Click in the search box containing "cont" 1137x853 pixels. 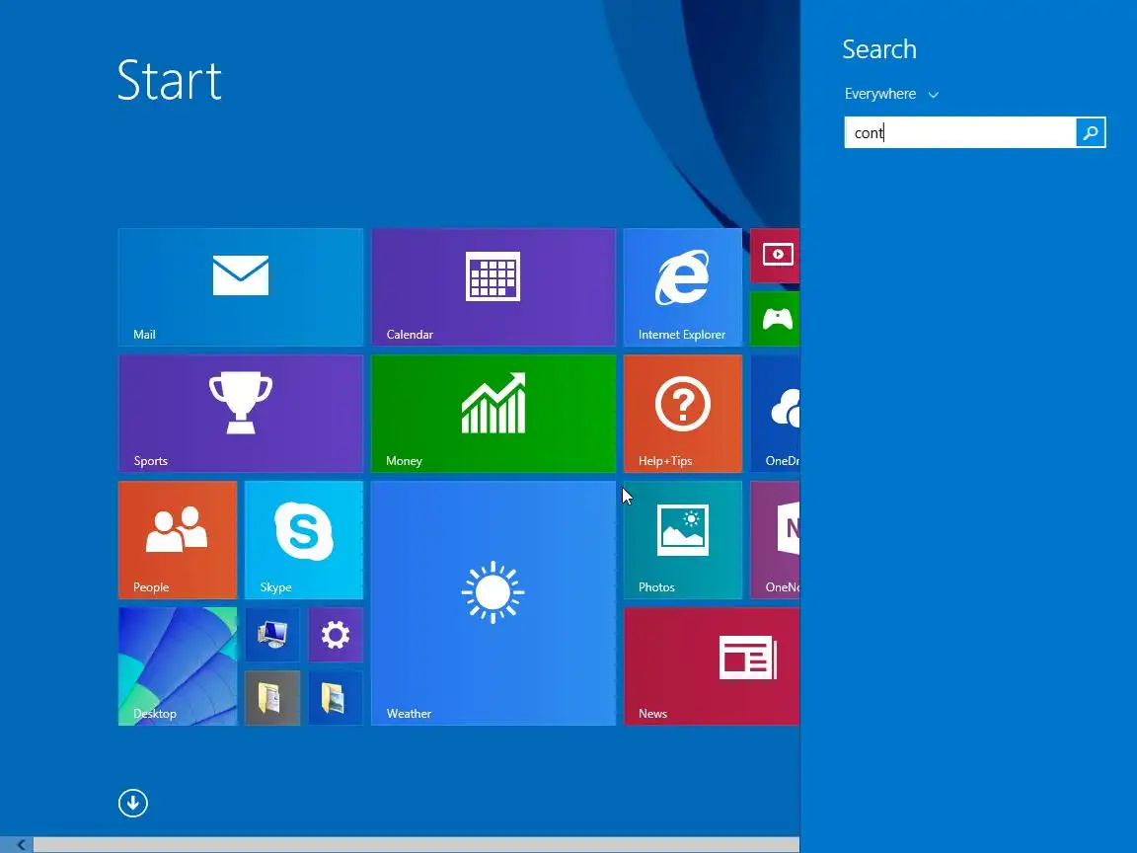tap(960, 132)
